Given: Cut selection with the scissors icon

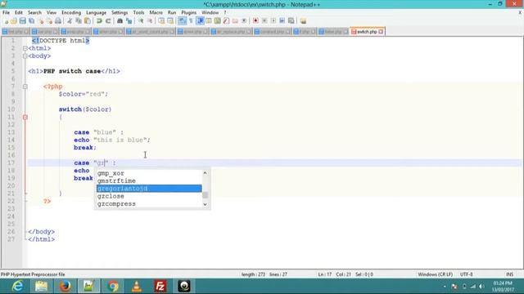Looking at the screenshot, I should click(70, 21).
